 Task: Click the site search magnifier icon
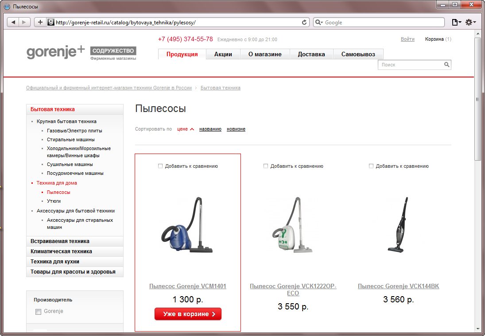pyautogui.click(x=446, y=65)
